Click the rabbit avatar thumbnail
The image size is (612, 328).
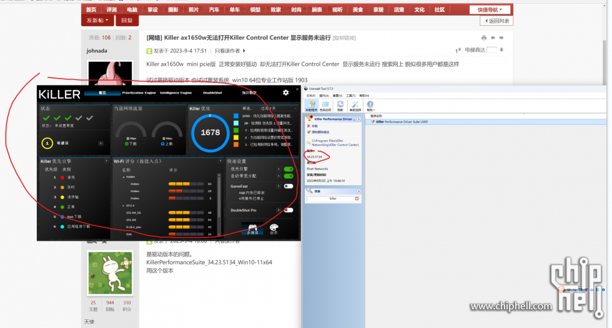click(110, 273)
